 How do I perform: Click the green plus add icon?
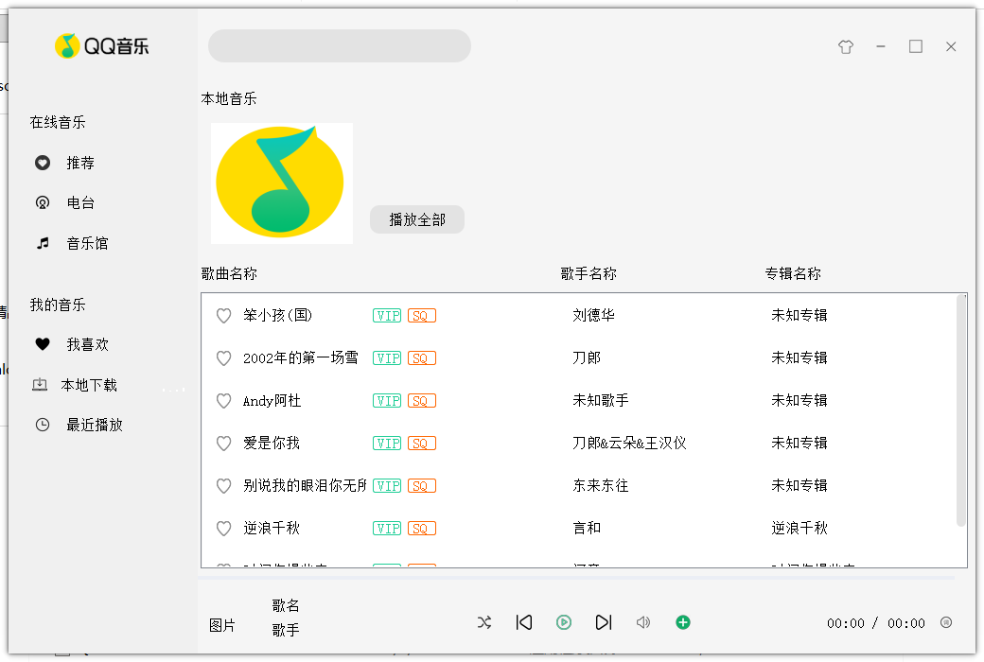pos(683,622)
